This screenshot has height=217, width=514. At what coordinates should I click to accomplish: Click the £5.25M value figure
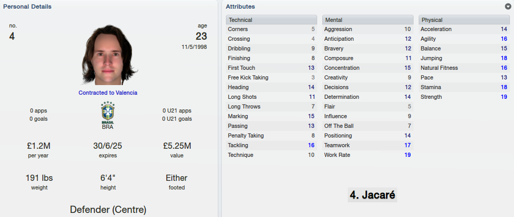tap(177, 146)
